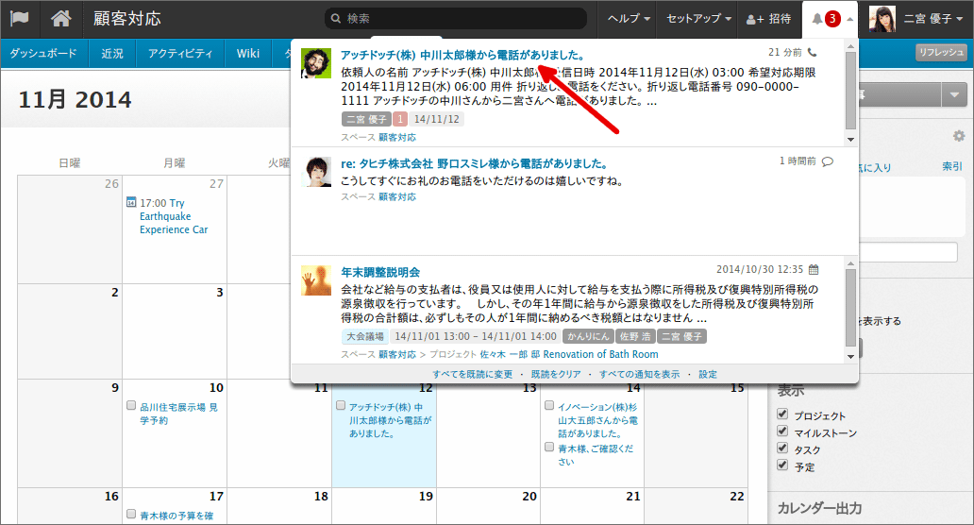
Task: Click woman avatar in second notification
Action: coord(316,172)
